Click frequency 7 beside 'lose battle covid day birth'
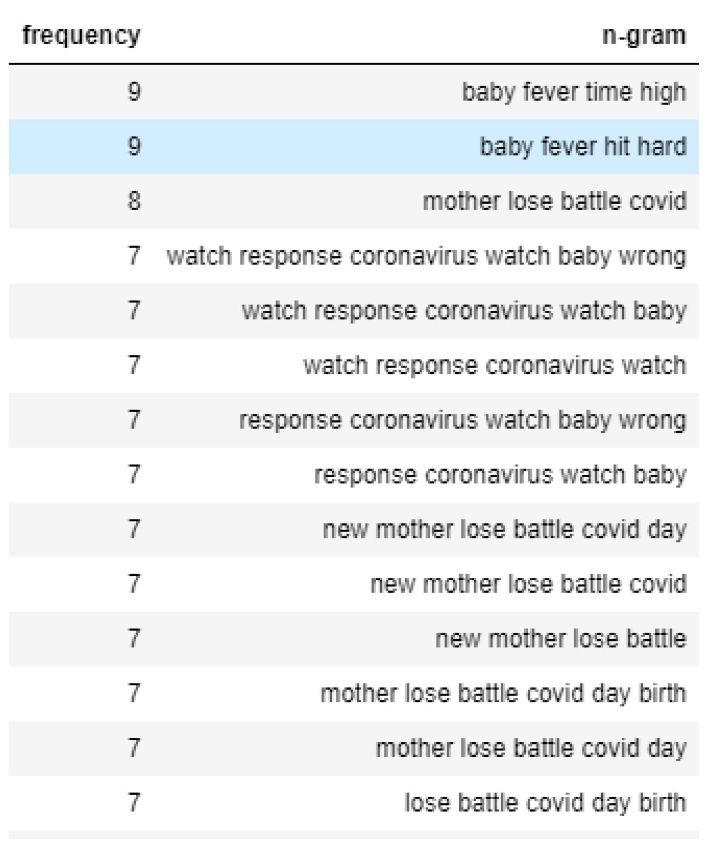The image size is (717, 857). pyautogui.click(x=134, y=803)
